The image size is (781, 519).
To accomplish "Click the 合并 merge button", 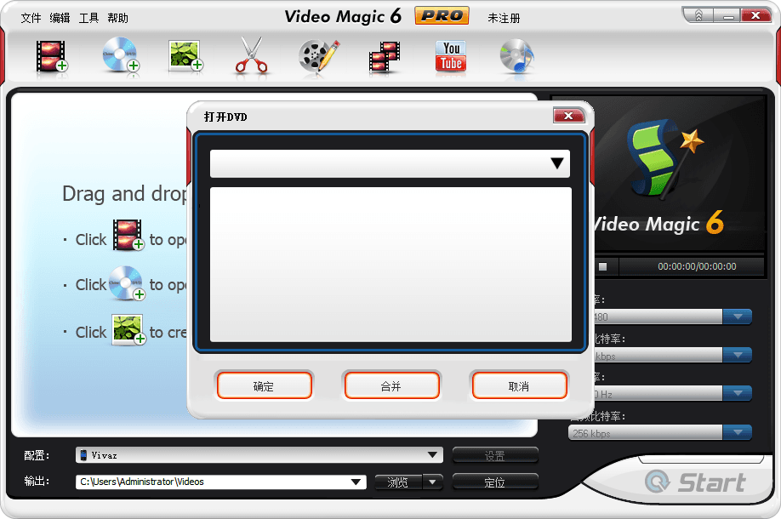I will tap(391, 386).
